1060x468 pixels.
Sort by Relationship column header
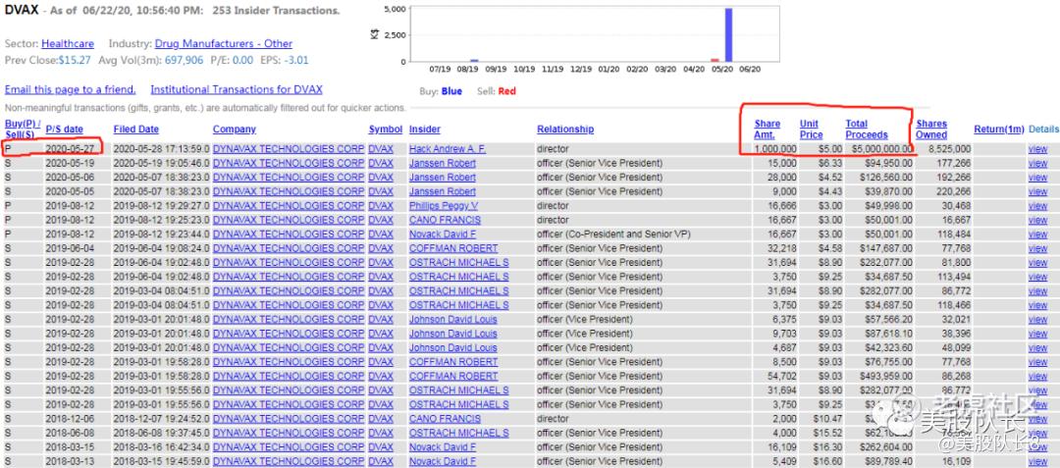pos(565,129)
